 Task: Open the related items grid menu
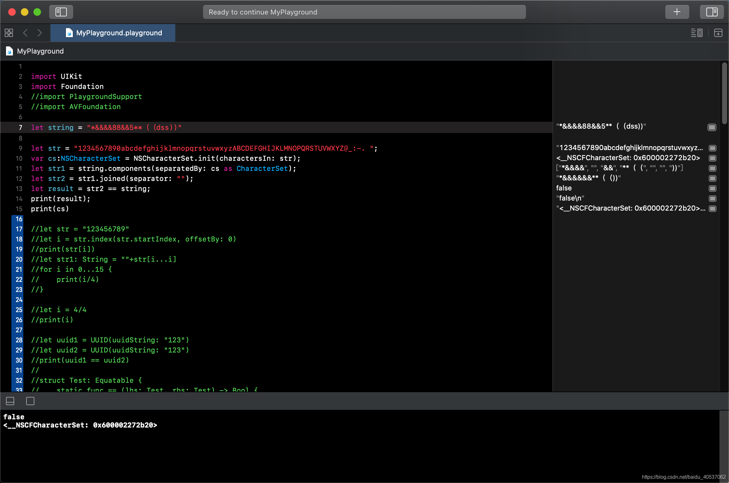coord(9,33)
